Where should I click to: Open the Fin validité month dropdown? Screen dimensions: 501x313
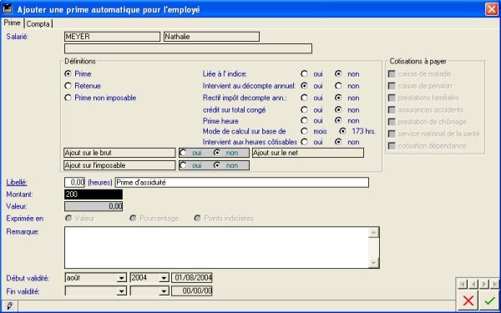click(x=121, y=291)
